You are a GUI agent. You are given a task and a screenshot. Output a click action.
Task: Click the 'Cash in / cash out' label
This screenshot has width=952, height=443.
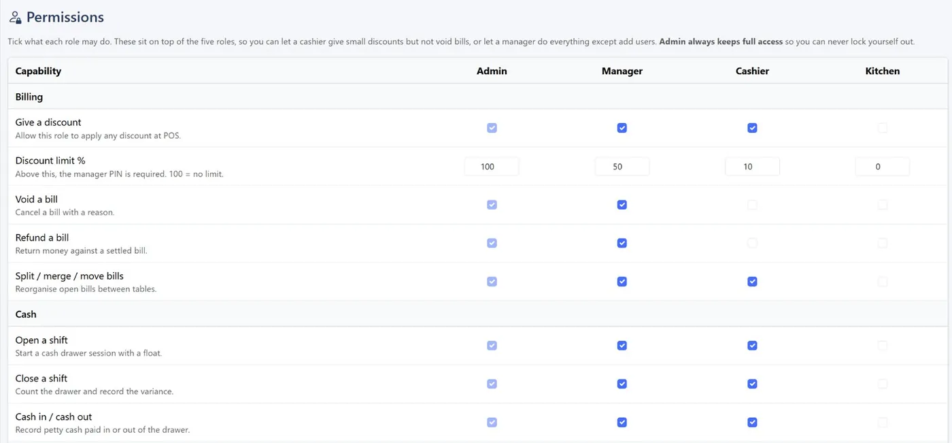pos(54,416)
